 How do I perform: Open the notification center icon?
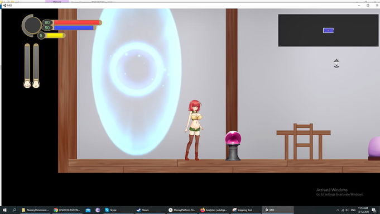pos(374,210)
